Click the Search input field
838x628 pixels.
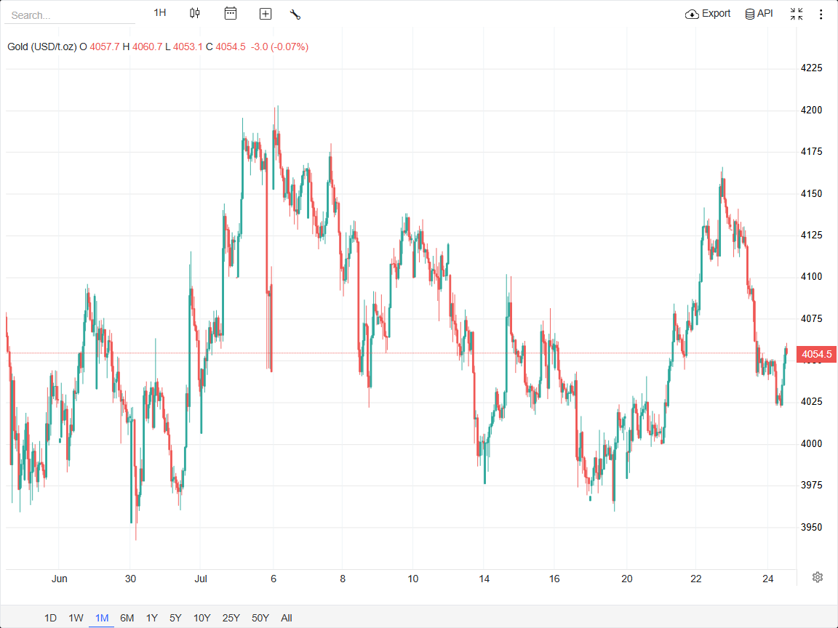[70, 15]
